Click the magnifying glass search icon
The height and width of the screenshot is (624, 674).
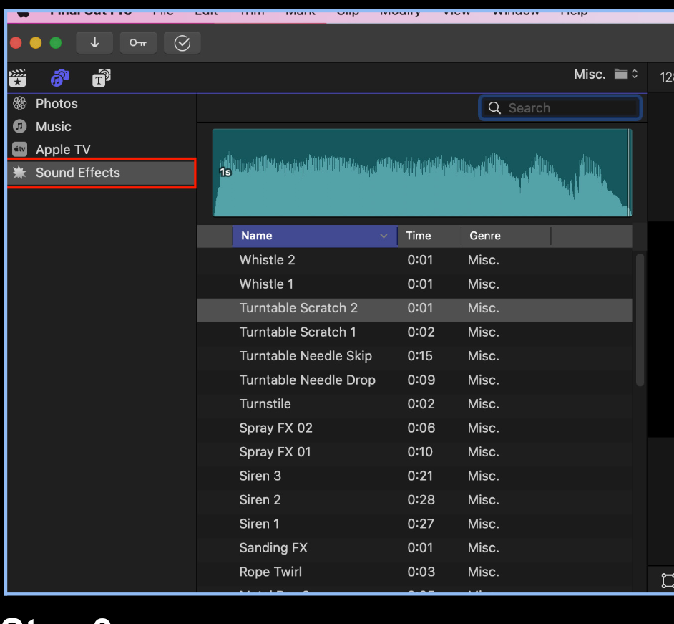(x=494, y=108)
